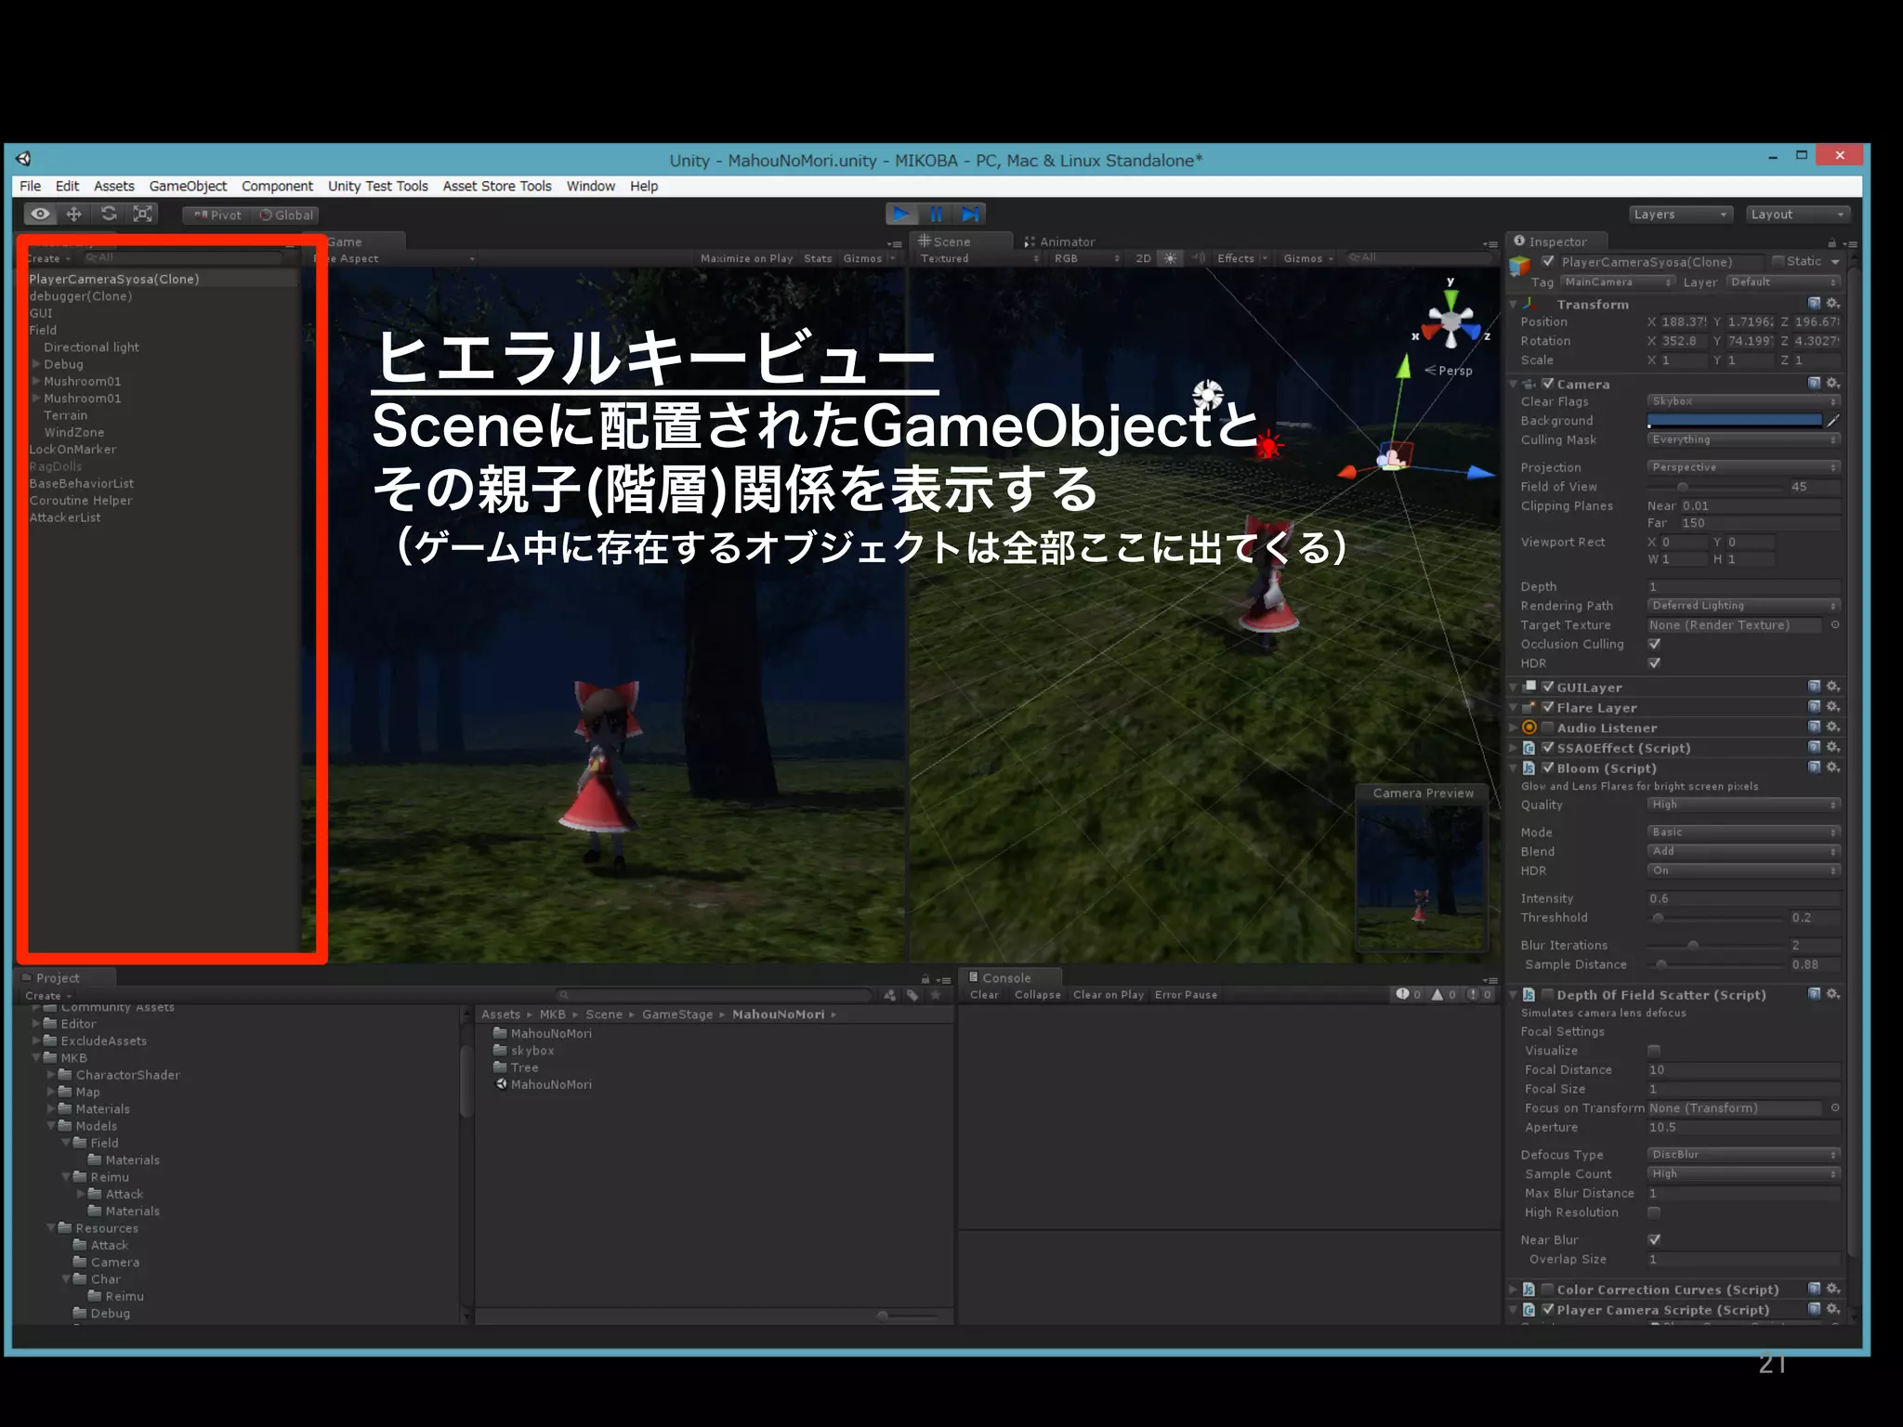Open Depth Of Field Scatter gear menu
The height and width of the screenshot is (1427, 1903).
[x=1832, y=994]
